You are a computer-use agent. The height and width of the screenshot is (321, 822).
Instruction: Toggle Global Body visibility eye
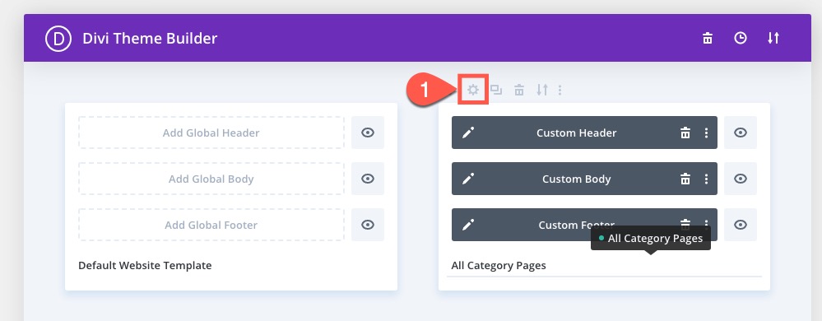[368, 179]
